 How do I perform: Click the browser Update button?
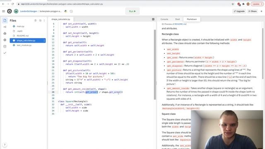[x=257, y=4]
